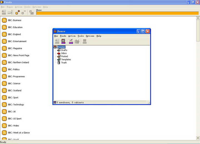Image resolution: width=200 pixels, height=144 pixels.
Task: Open the Feeds menu in Boxes window
Action: click(x=63, y=36)
